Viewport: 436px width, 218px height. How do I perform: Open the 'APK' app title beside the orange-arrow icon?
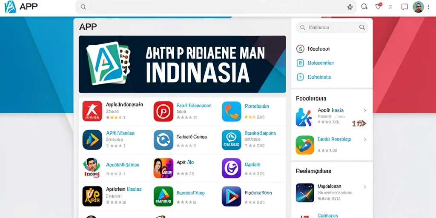pos(120,133)
